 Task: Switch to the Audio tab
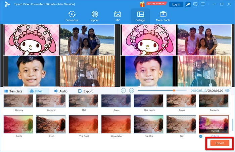61,91
